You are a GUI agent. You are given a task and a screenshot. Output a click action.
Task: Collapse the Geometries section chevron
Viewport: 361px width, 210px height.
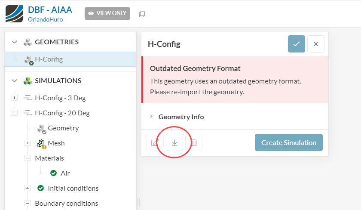tap(15, 42)
